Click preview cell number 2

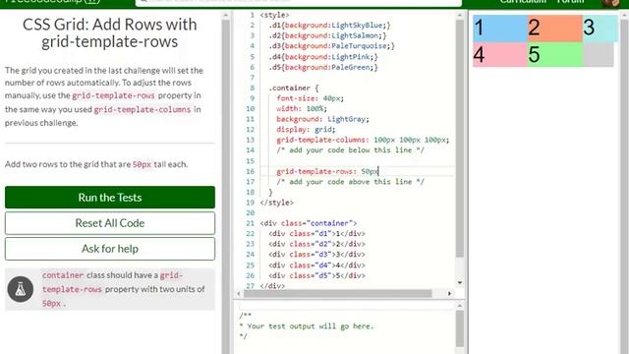pos(554,29)
